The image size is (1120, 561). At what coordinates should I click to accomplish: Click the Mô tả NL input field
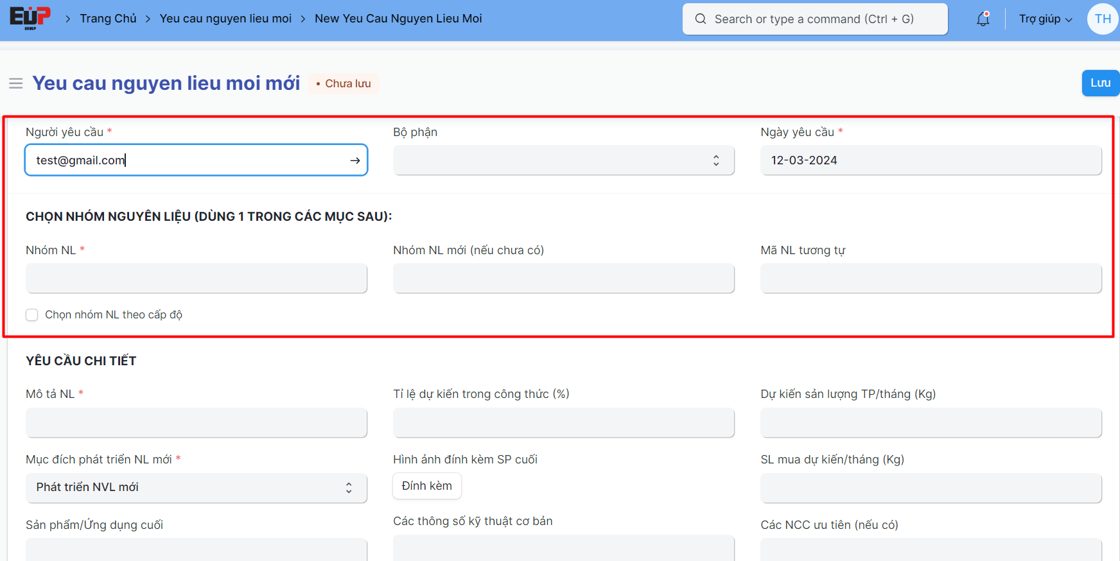click(196, 423)
